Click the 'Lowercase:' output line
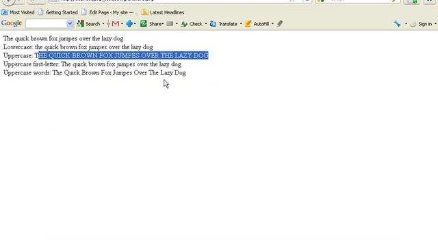 [78, 47]
